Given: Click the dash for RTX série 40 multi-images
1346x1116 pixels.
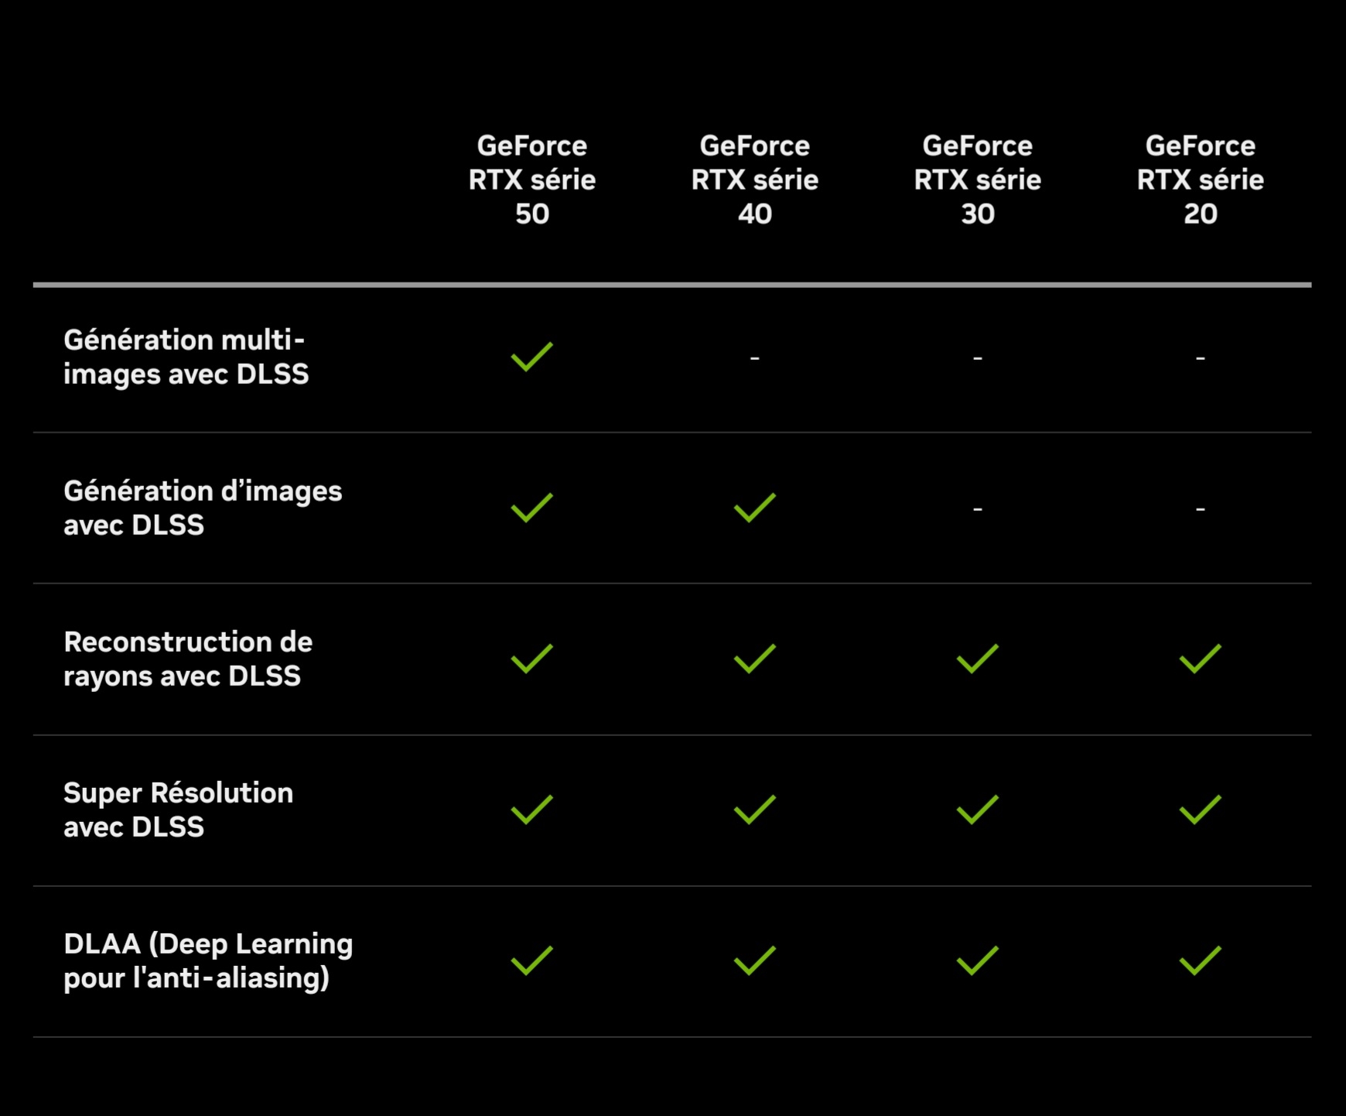Looking at the screenshot, I should [x=755, y=358].
